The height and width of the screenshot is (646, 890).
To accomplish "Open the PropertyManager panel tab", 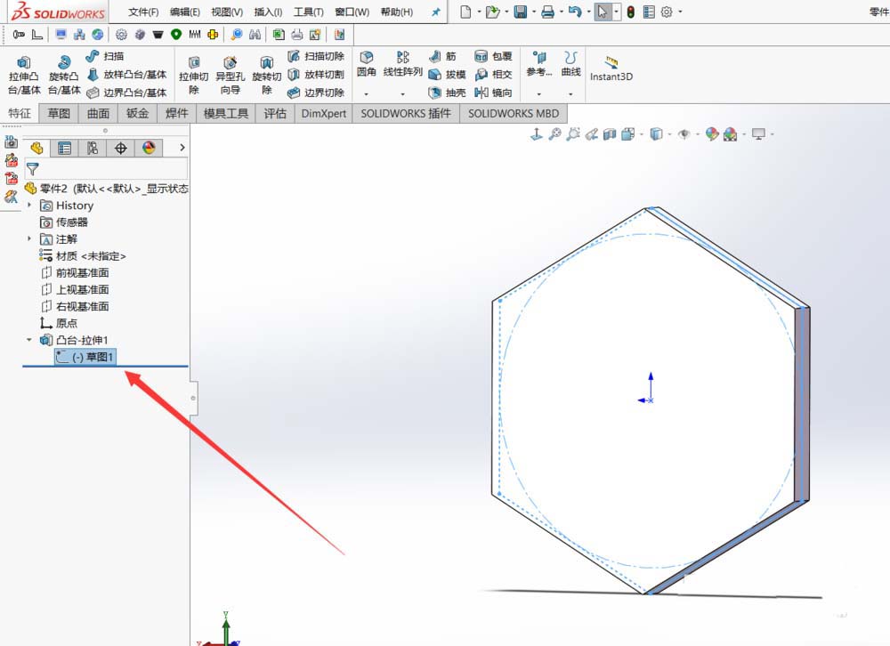I will tap(65, 149).
